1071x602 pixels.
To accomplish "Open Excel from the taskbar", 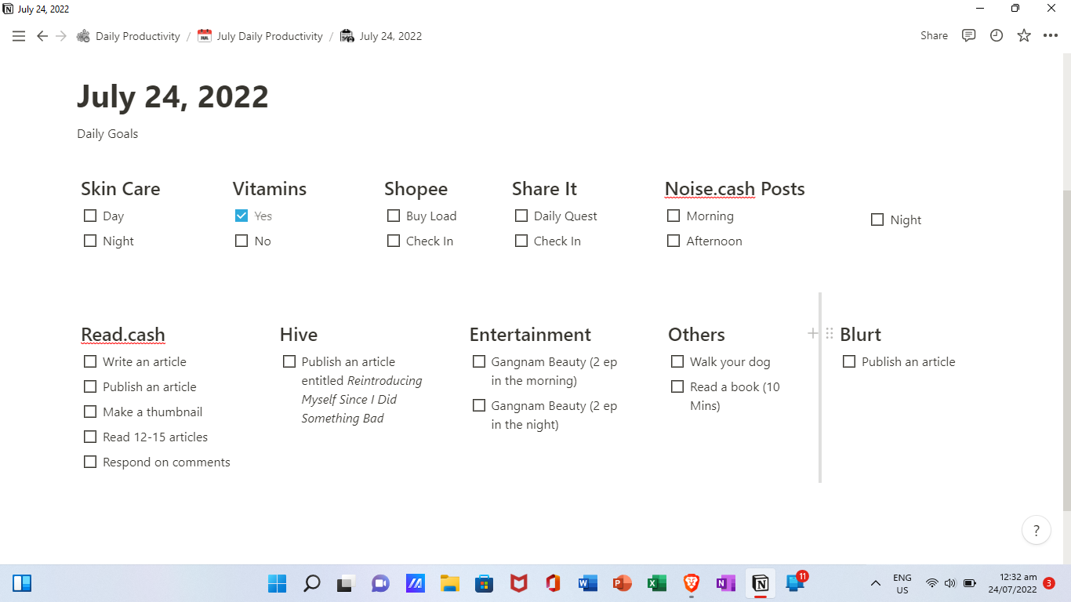I will (x=656, y=583).
